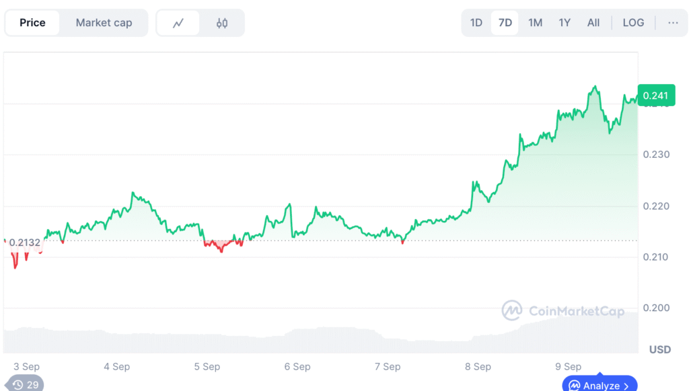Viewport: 689px width, 391px height.
Task: Select the 7D time range
Action: pos(505,23)
